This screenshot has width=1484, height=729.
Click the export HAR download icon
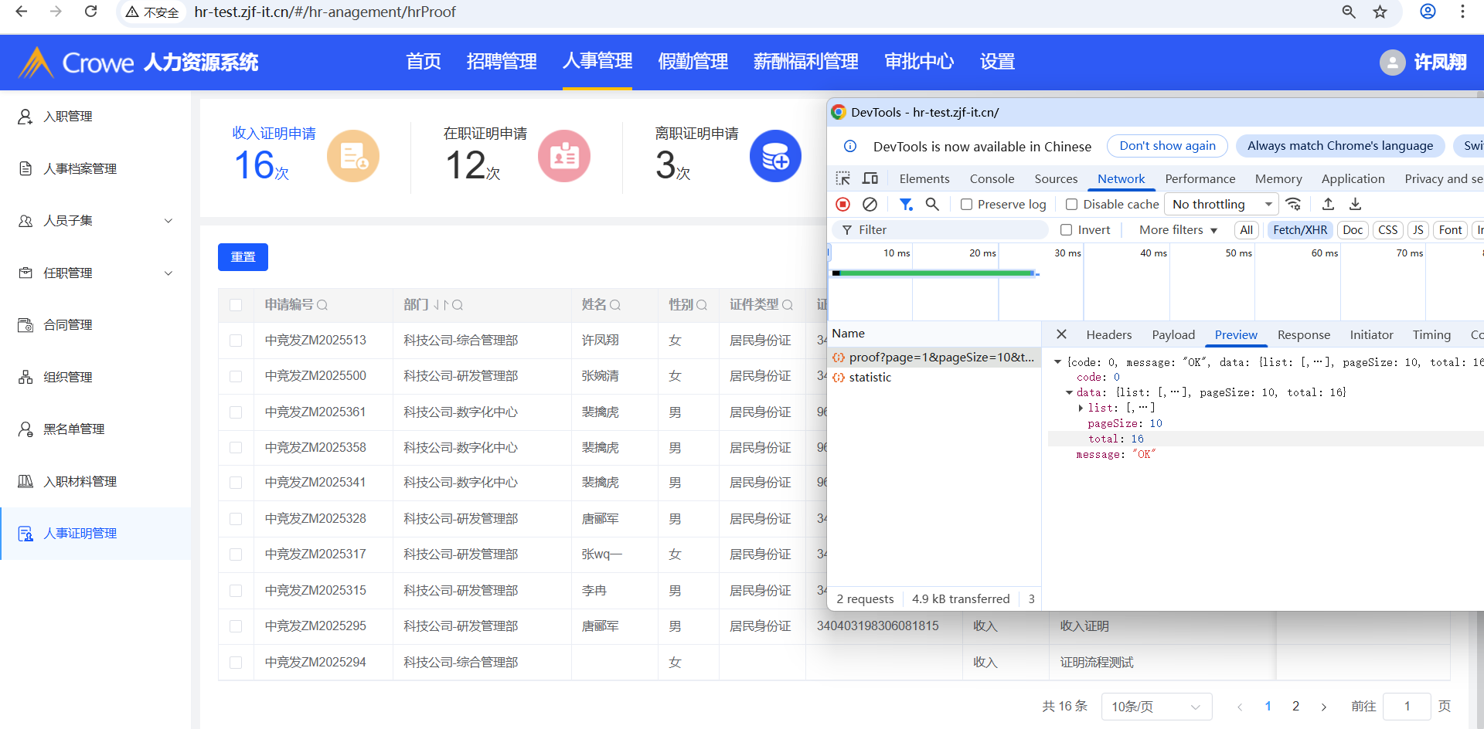click(x=1355, y=204)
